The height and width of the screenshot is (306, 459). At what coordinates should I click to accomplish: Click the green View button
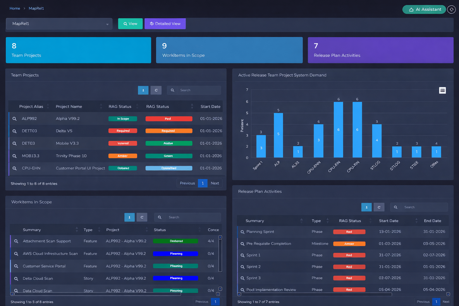[130, 24]
